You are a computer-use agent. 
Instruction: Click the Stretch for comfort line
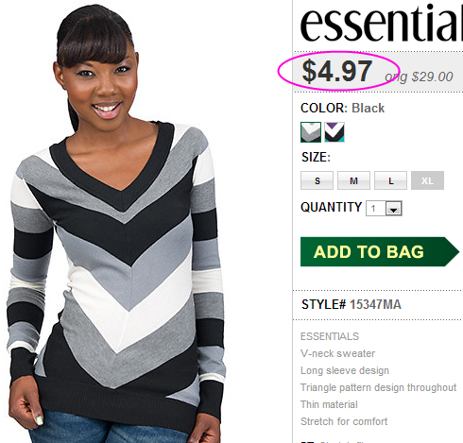[x=344, y=421]
